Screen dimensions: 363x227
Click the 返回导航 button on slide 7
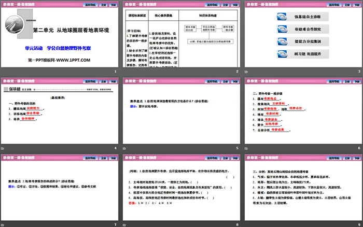(90, 158)
